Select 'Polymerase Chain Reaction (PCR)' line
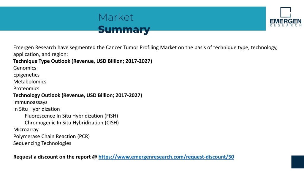This screenshot has height=171, width=304. click(x=51, y=136)
